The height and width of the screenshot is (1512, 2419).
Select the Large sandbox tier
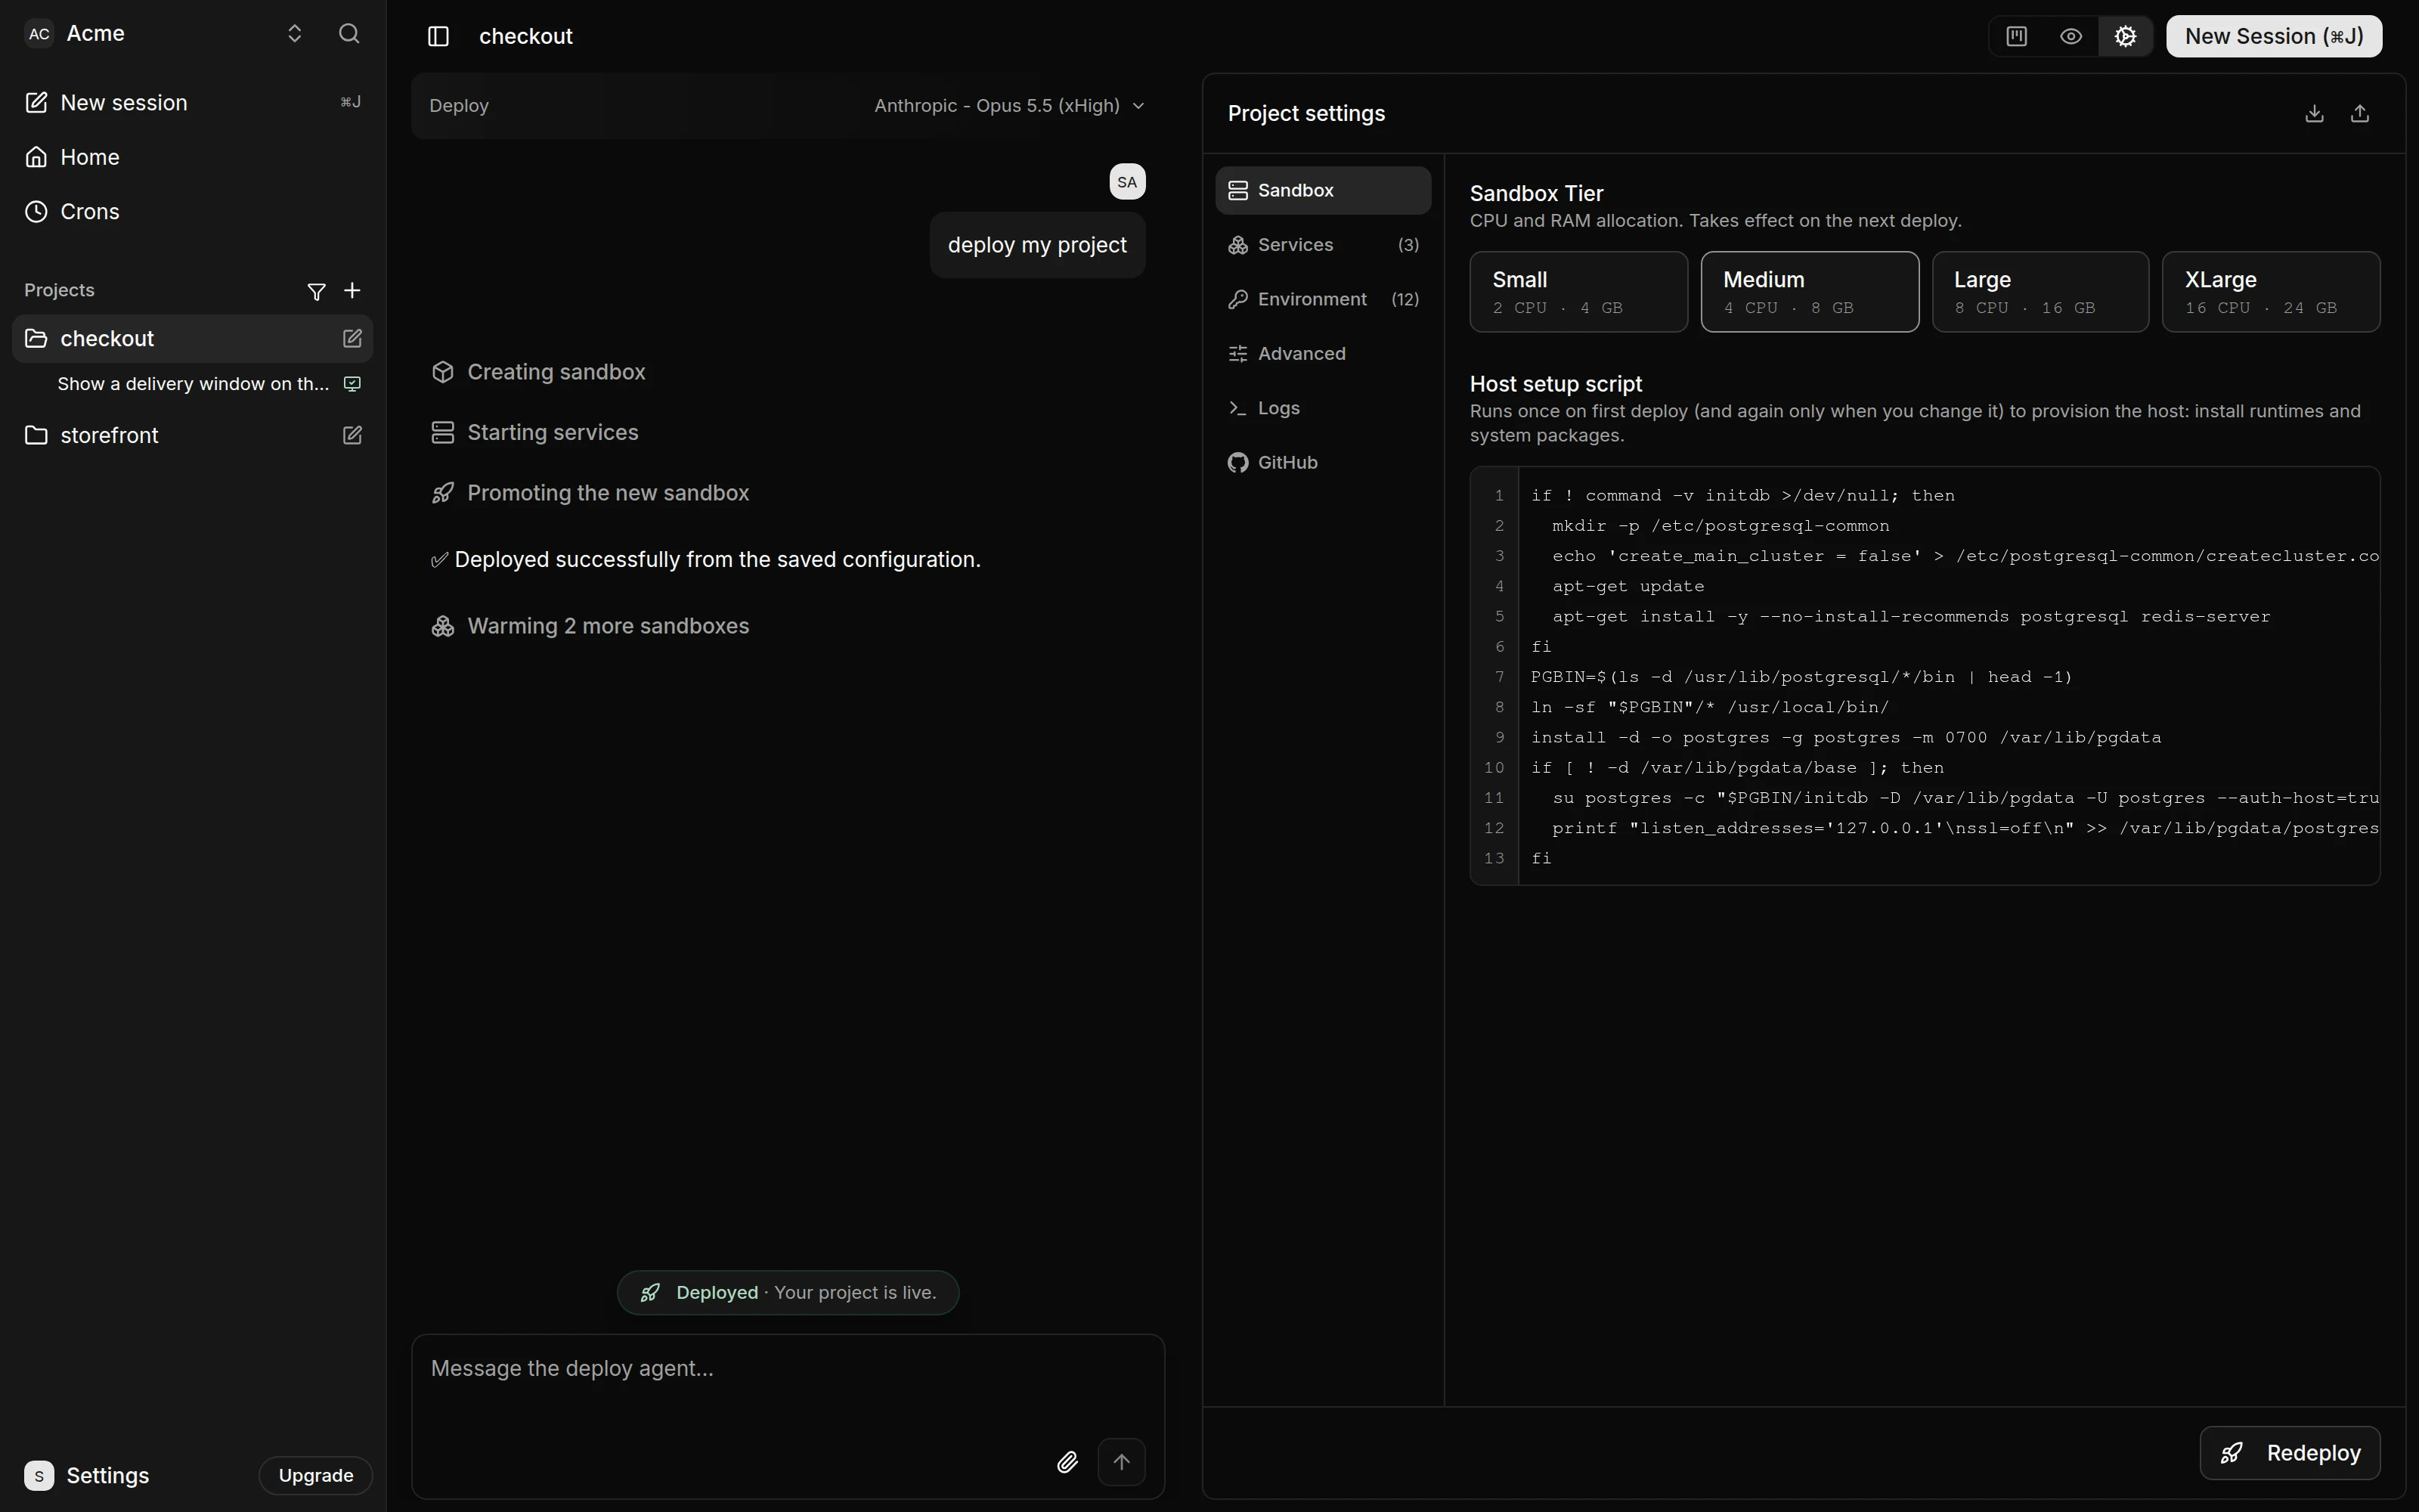[x=2040, y=292]
